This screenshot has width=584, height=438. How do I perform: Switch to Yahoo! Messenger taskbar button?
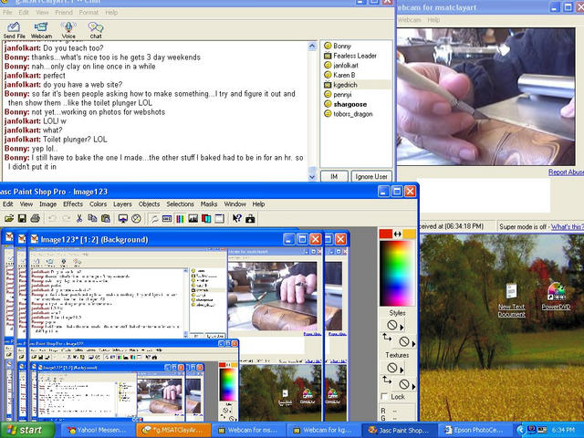[98, 430]
